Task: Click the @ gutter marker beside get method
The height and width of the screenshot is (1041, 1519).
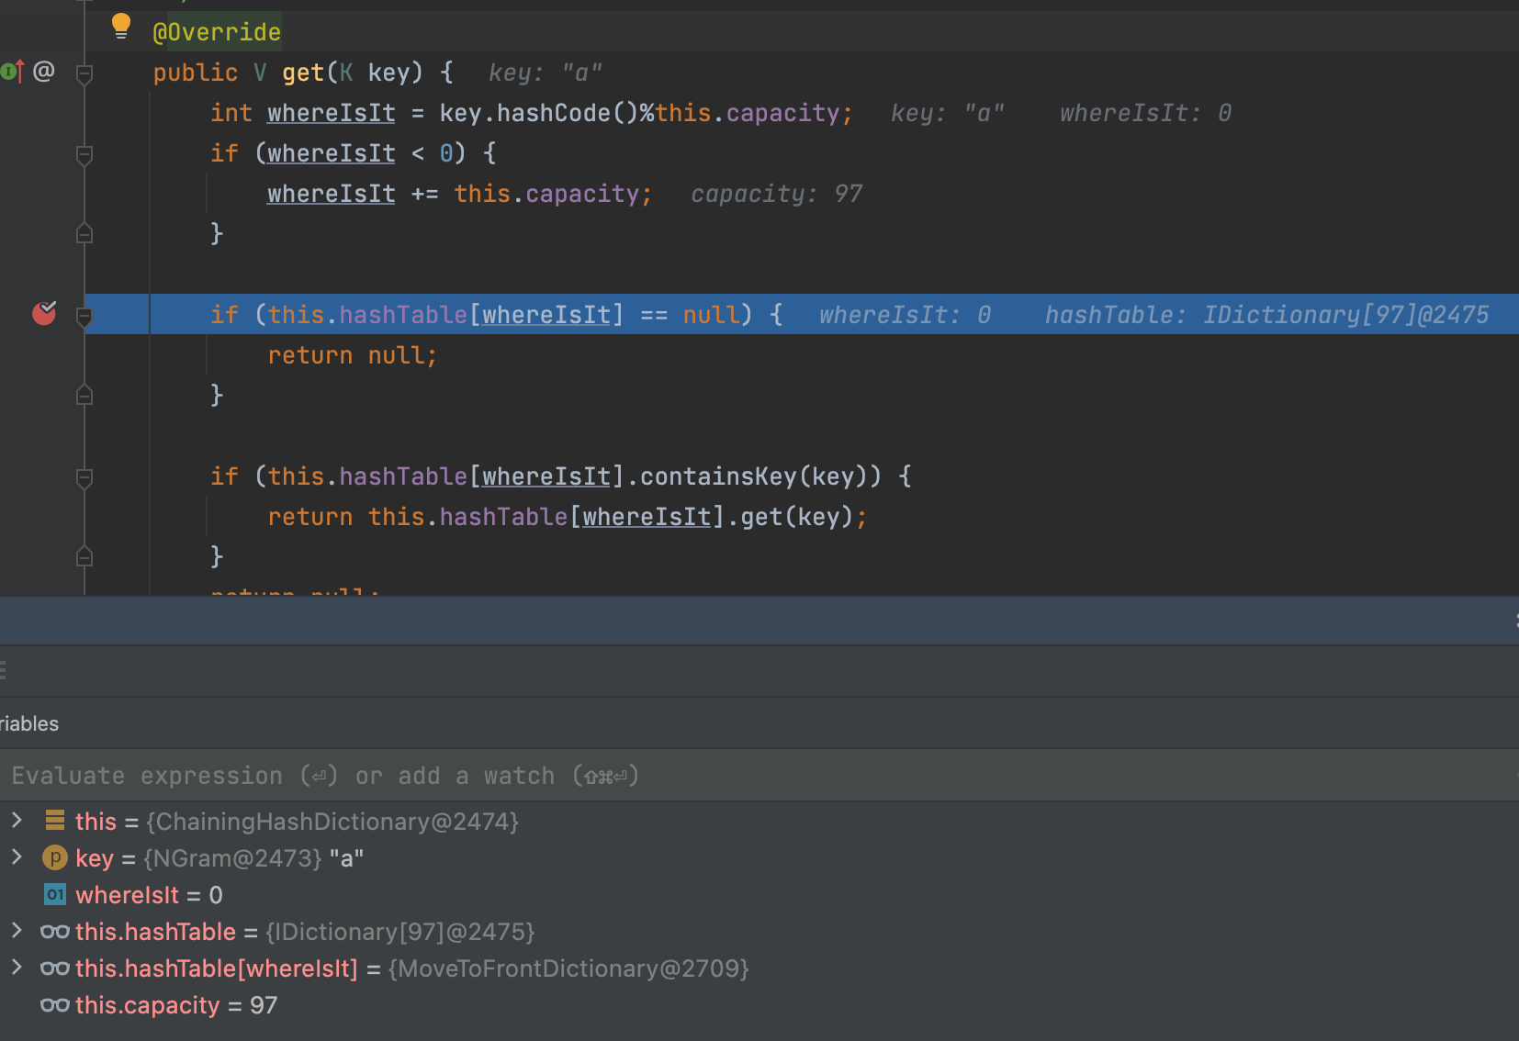Action: point(44,71)
